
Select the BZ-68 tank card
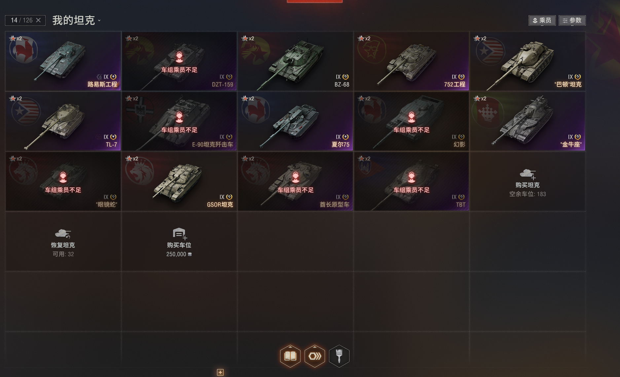click(x=295, y=61)
